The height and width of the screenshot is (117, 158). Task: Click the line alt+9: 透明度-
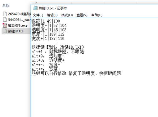coord(48,56)
